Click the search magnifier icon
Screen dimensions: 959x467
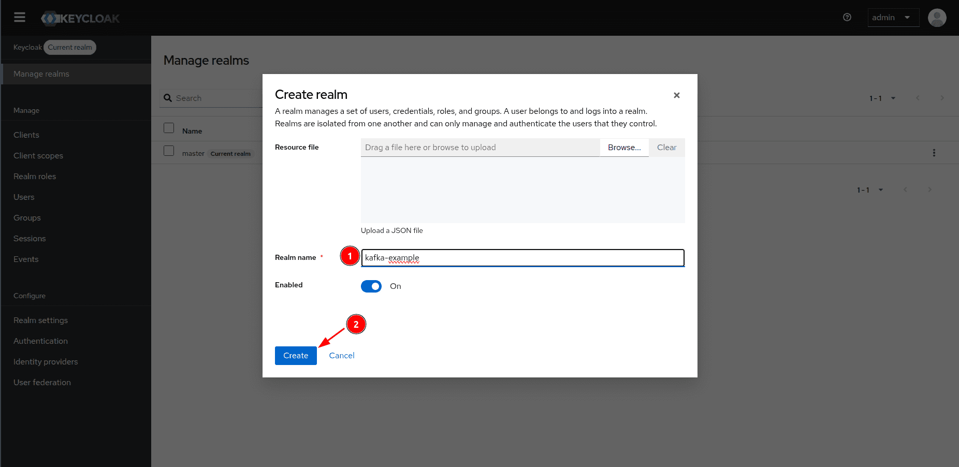[x=168, y=98]
